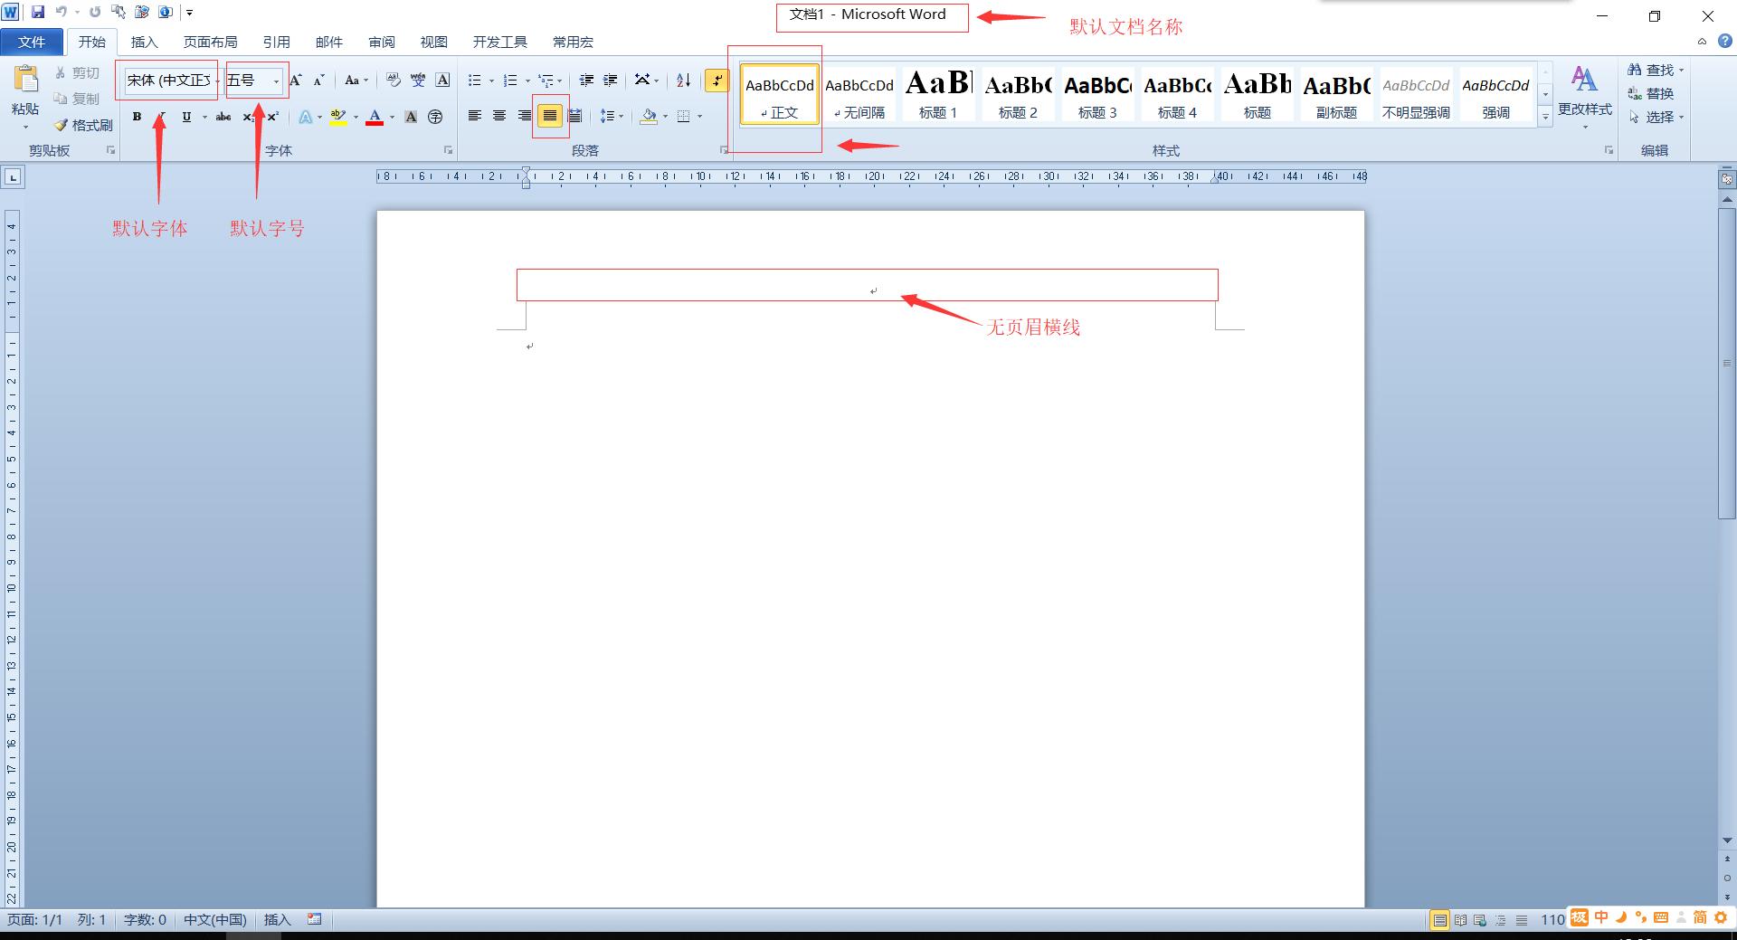
Task: Align paragraph text right
Action: [x=524, y=116]
